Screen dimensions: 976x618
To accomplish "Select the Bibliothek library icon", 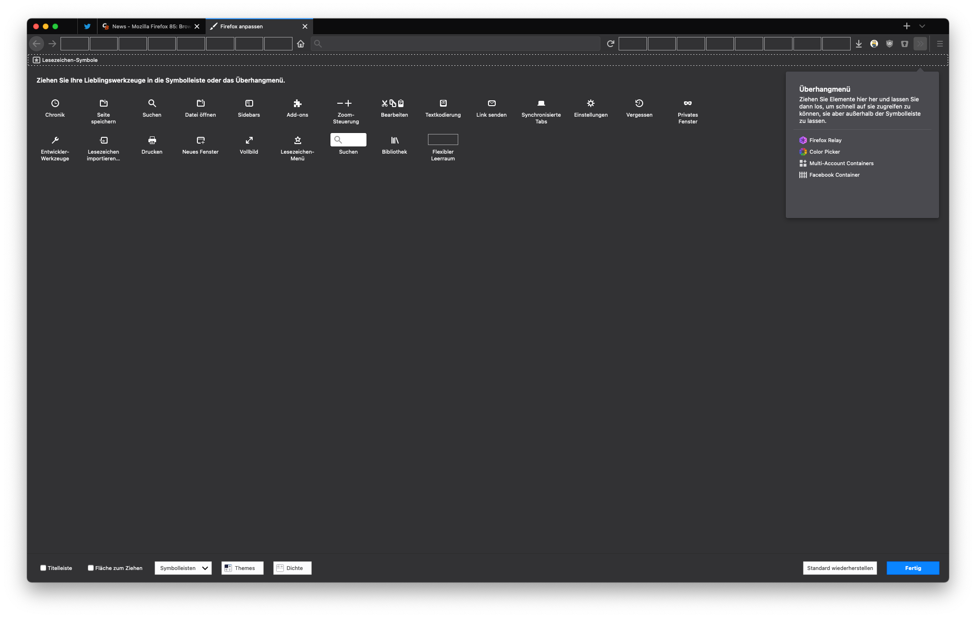I will coord(394,140).
